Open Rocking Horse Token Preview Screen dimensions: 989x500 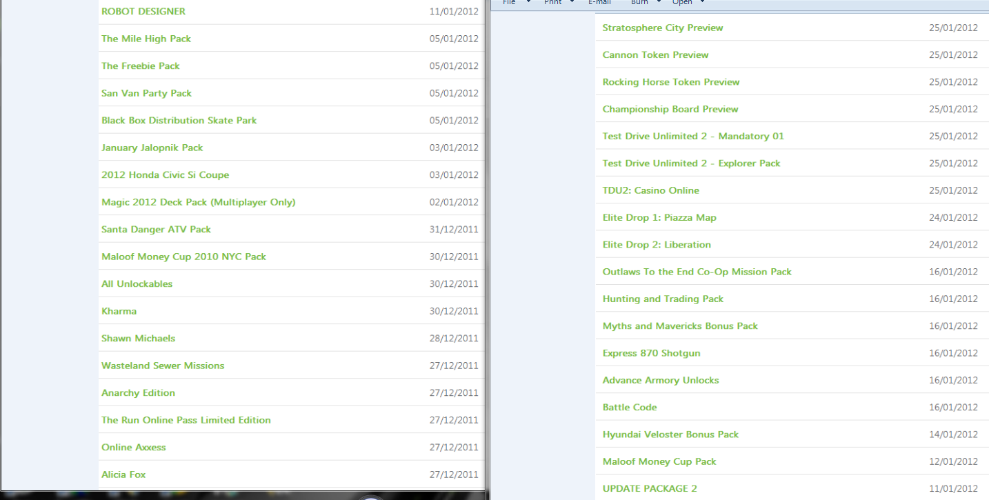671,82
